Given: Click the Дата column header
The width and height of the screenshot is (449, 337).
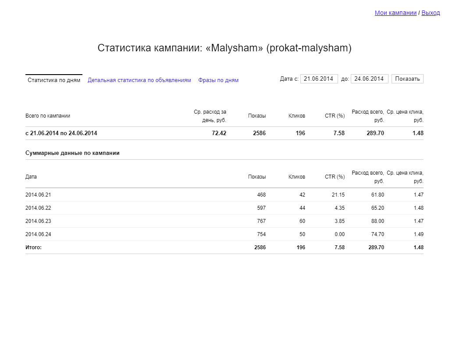Looking at the screenshot, I should (x=31, y=177).
